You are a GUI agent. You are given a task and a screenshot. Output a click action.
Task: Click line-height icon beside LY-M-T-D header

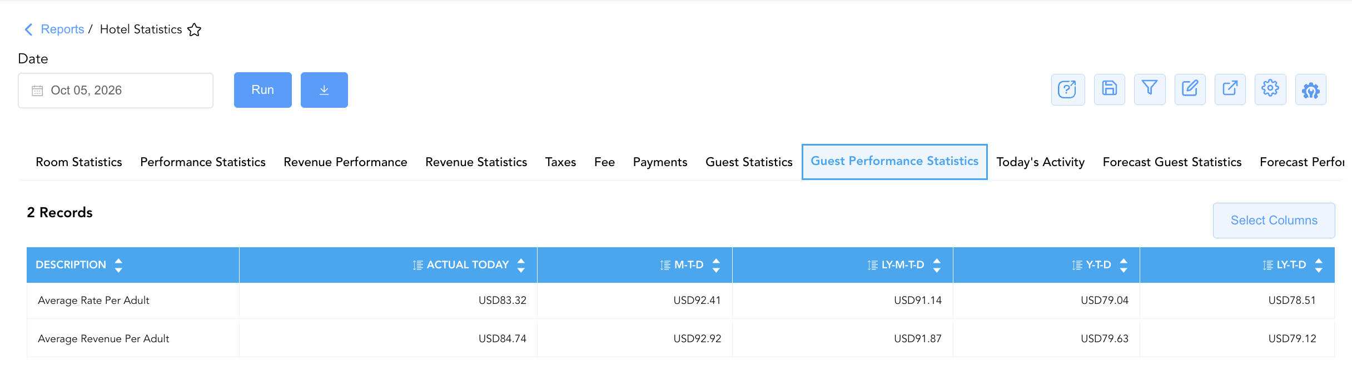(x=873, y=265)
